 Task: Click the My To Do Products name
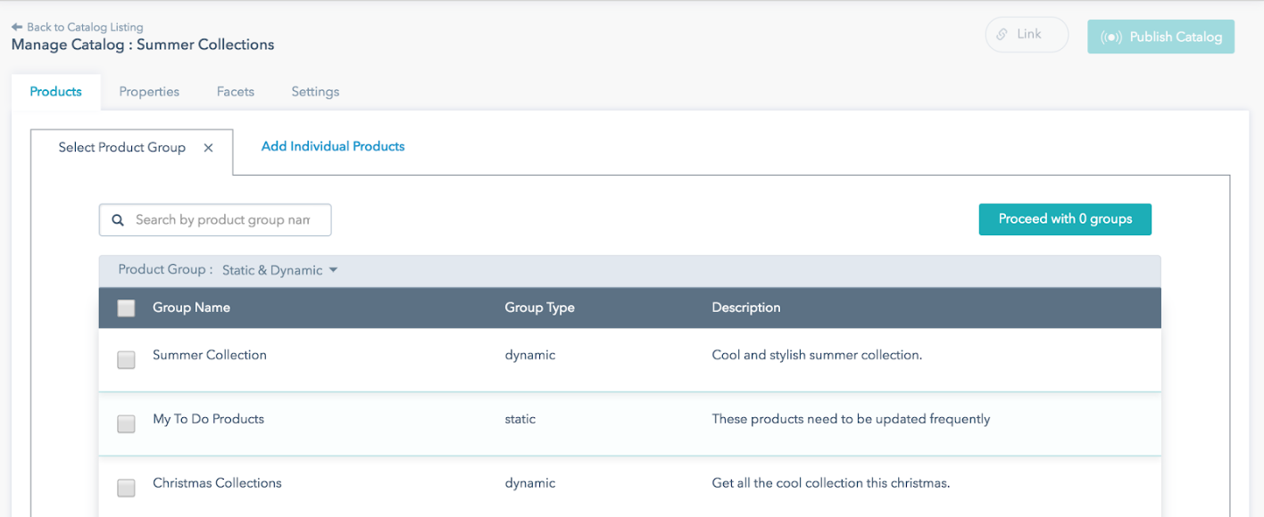point(208,419)
